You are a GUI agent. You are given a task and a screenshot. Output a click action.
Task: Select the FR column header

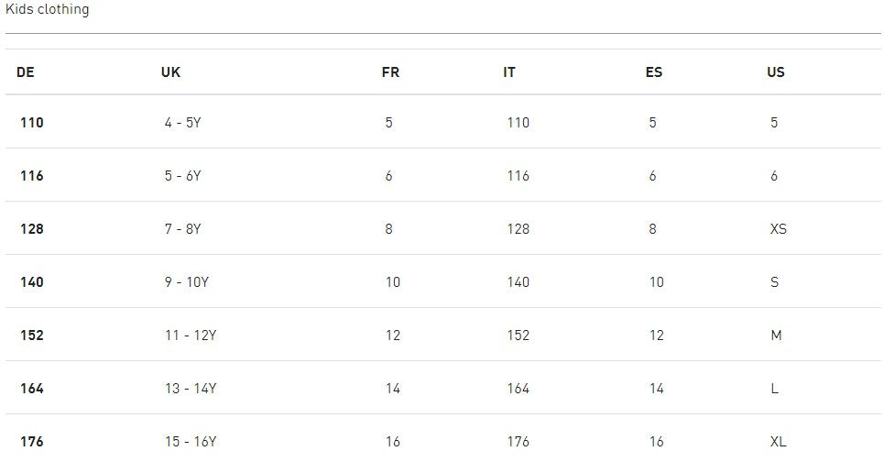390,72
